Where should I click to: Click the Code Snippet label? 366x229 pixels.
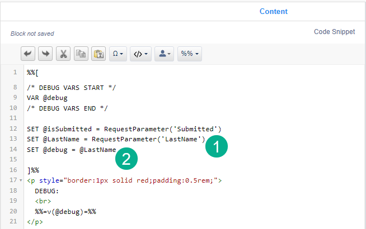[334, 32]
